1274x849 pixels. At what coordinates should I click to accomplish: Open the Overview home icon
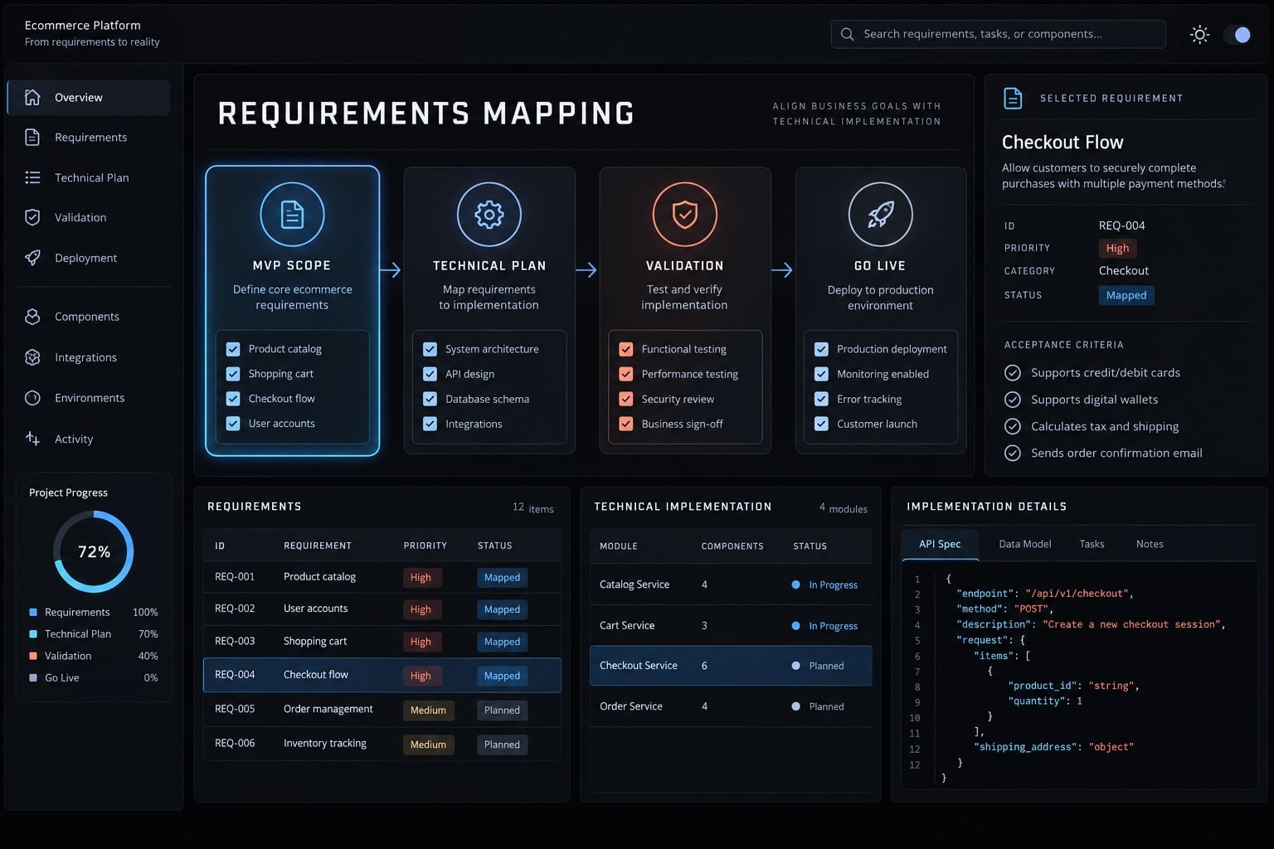(32, 97)
